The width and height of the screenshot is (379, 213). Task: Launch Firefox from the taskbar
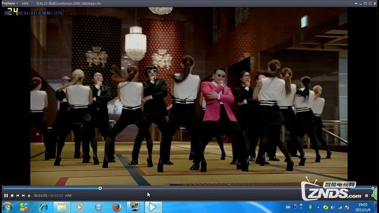coord(117,207)
